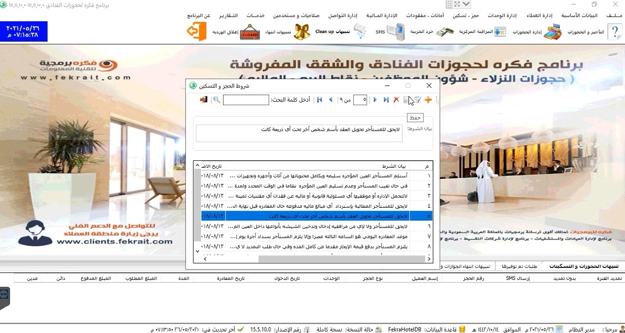
Task: Click the exit door icon in dialog toolbar
Action: pyautogui.click(x=203, y=100)
